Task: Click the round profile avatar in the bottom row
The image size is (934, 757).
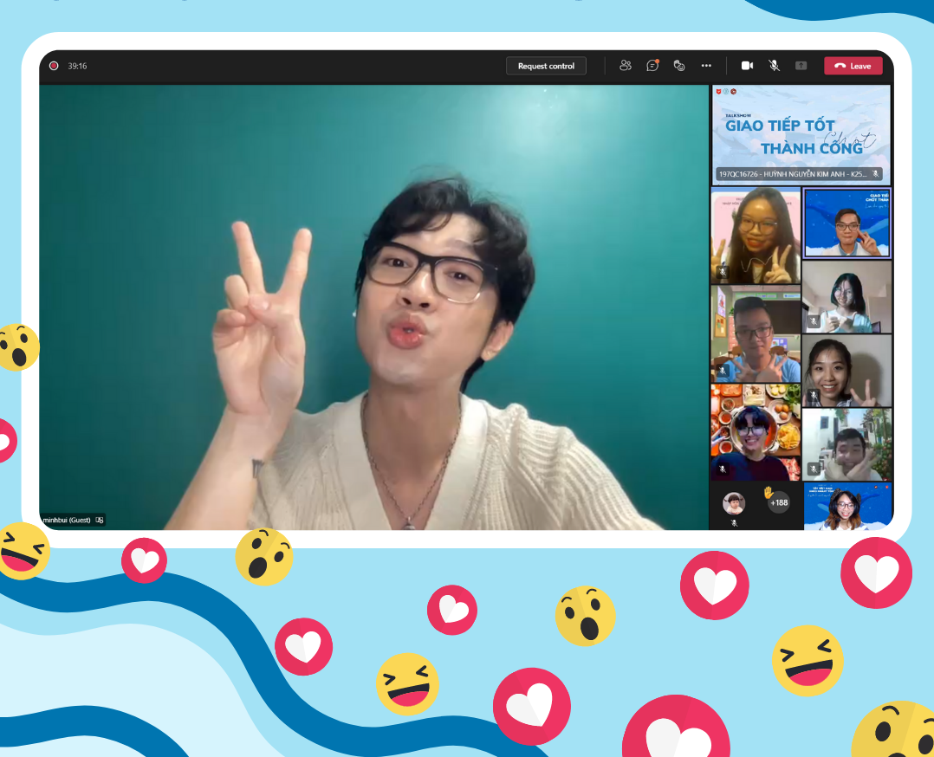Action: click(x=734, y=503)
